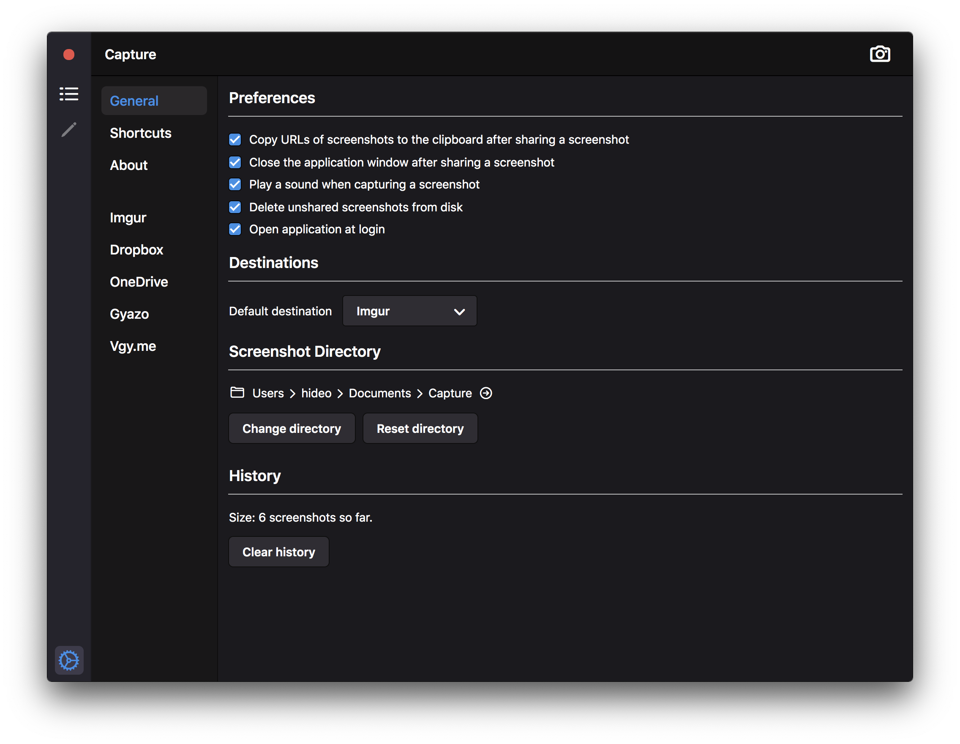Open directory with circled arrow icon

pyautogui.click(x=486, y=393)
